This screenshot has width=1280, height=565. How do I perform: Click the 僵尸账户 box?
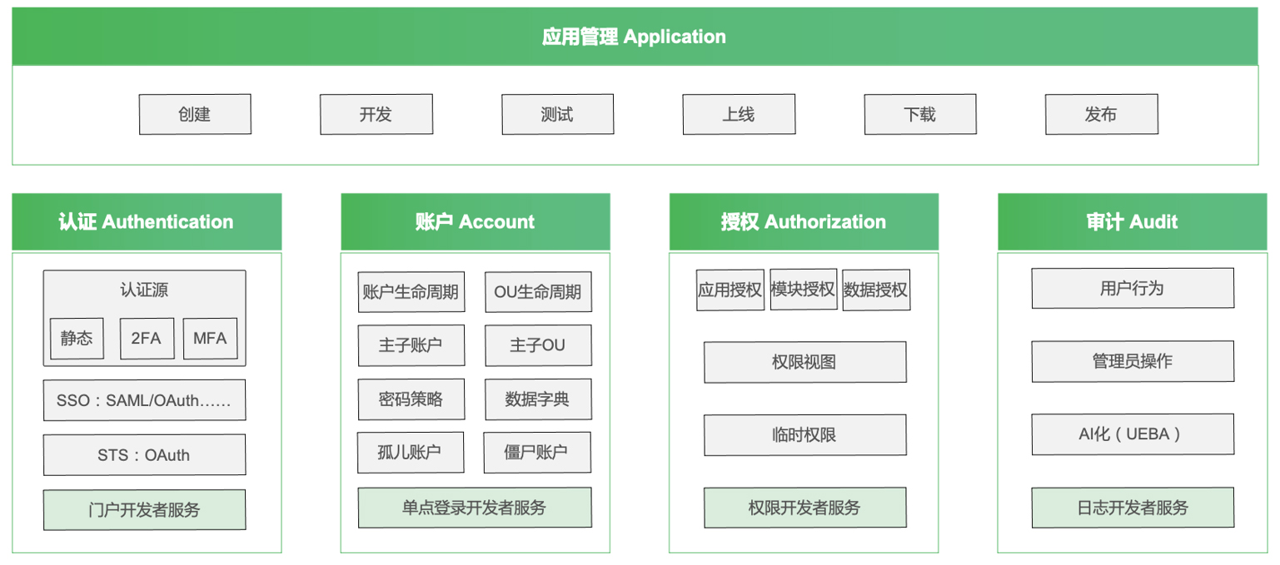tap(536, 453)
